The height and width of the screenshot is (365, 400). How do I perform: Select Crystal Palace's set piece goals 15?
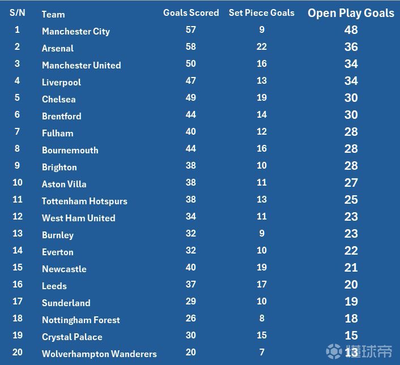[x=261, y=335]
